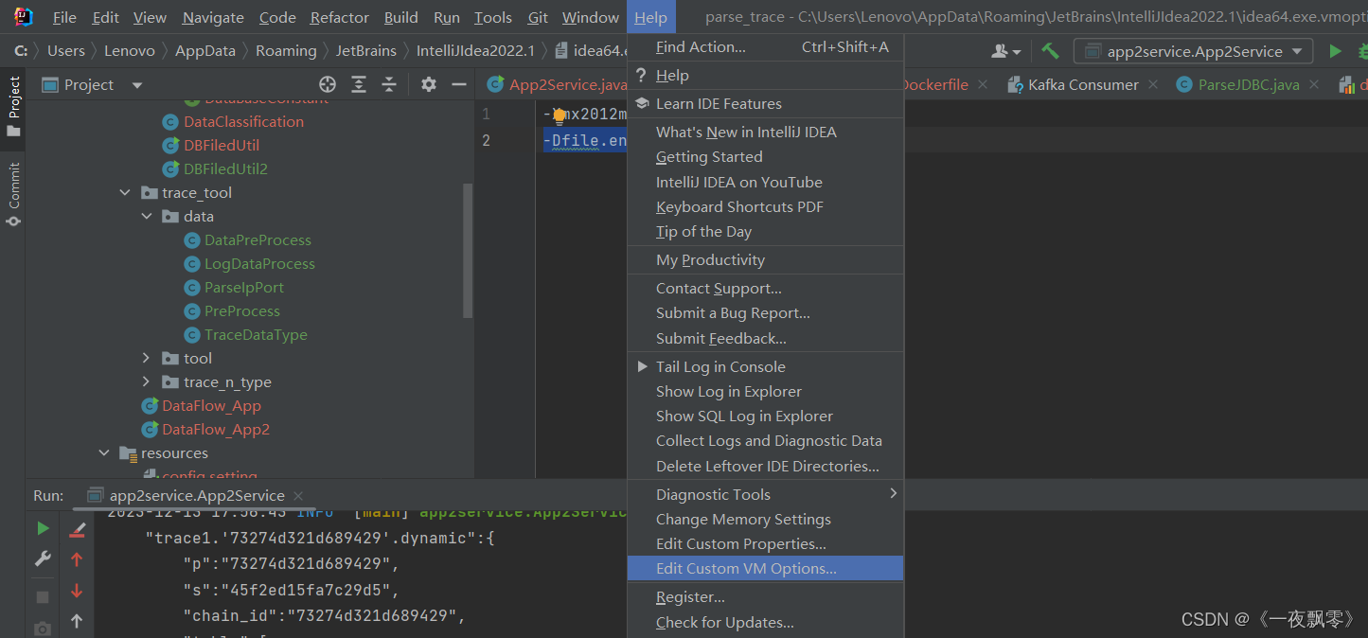Image resolution: width=1368 pixels, height=638 pixels.
Task: Click the red eraser clear icon in Run panel
Action: pyautogui.click(x=77, y=529)
